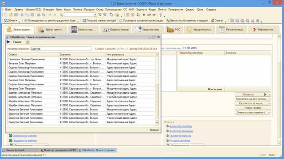Switch to the АФС tab
This screenshot has height=159, width=284.
[174, 30]
